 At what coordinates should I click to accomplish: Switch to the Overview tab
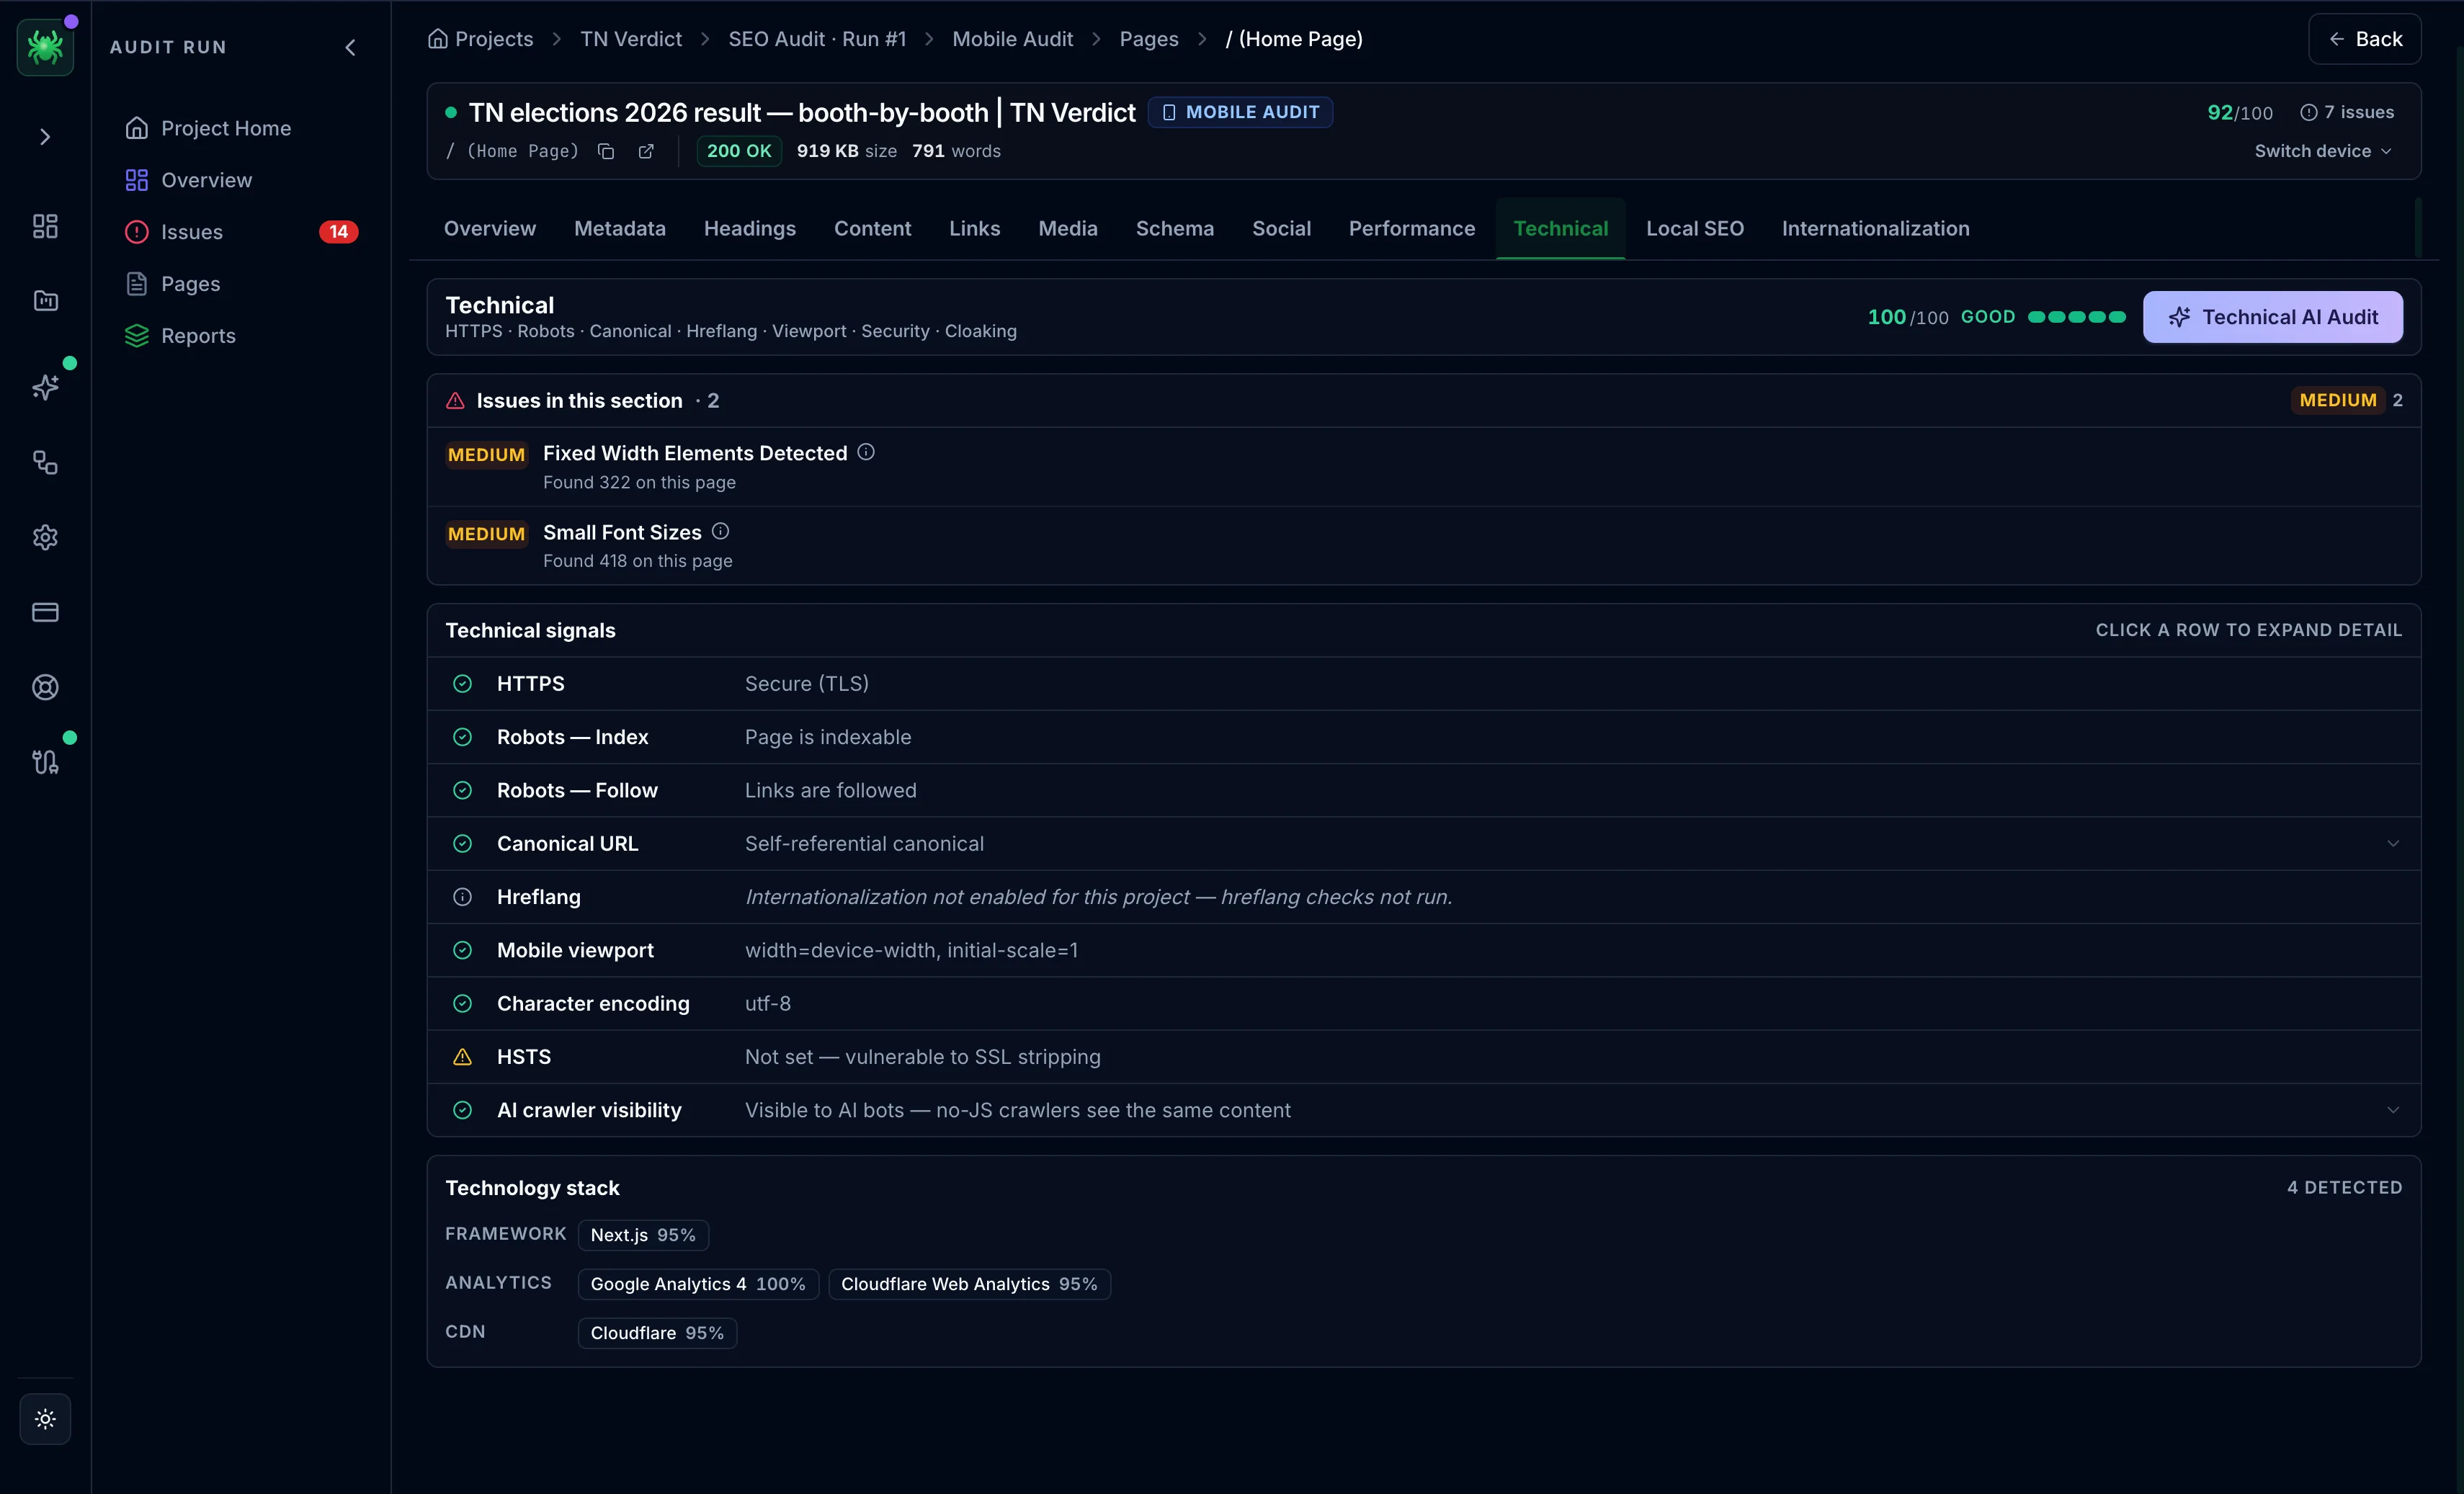490,228
